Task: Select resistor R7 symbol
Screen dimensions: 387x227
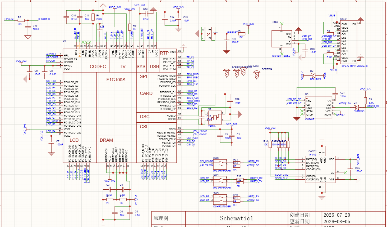Action: tap(242, 34)
